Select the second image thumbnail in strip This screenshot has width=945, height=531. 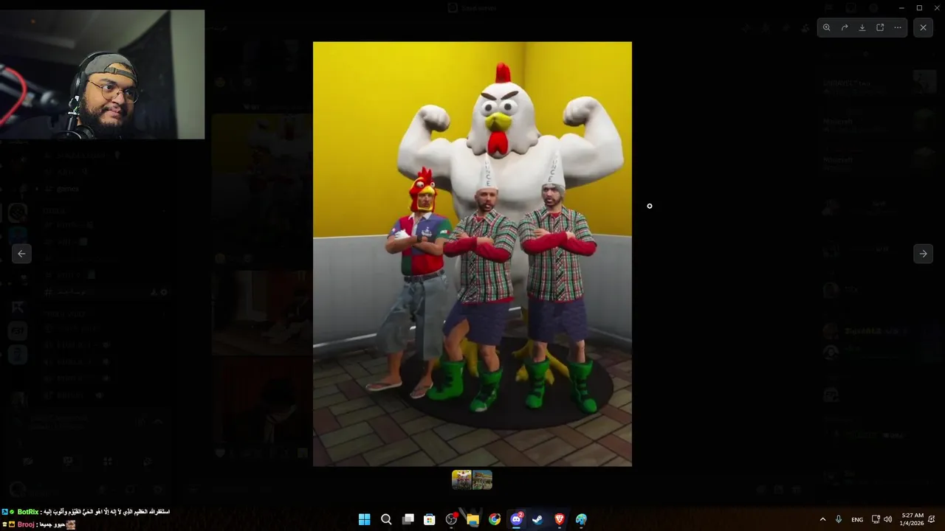coord(482,480)
